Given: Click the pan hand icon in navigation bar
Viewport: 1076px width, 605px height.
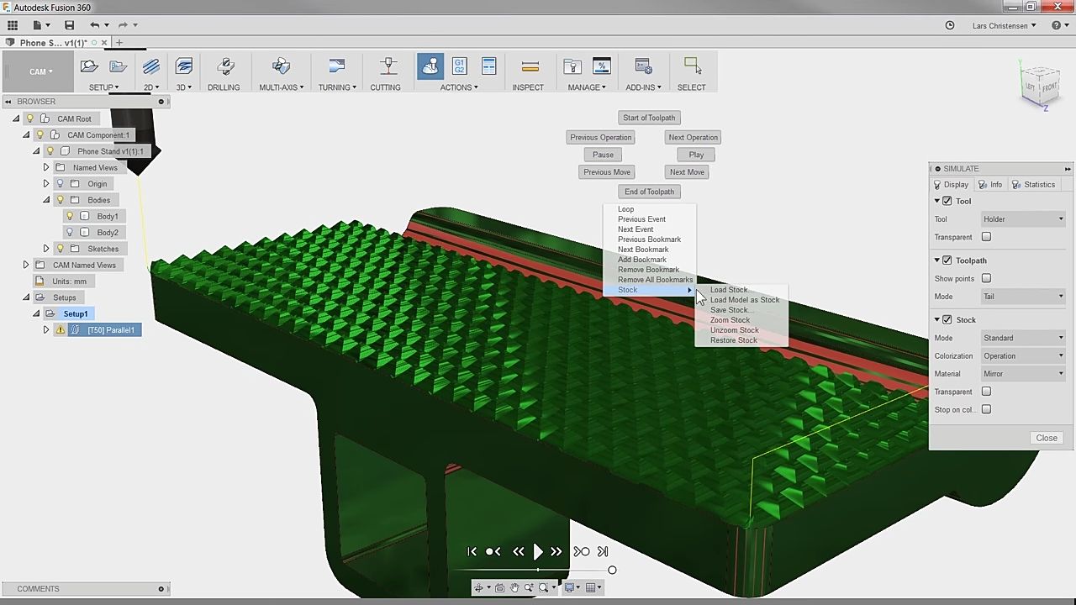Looking at the screenshot, I should (514, 588).
